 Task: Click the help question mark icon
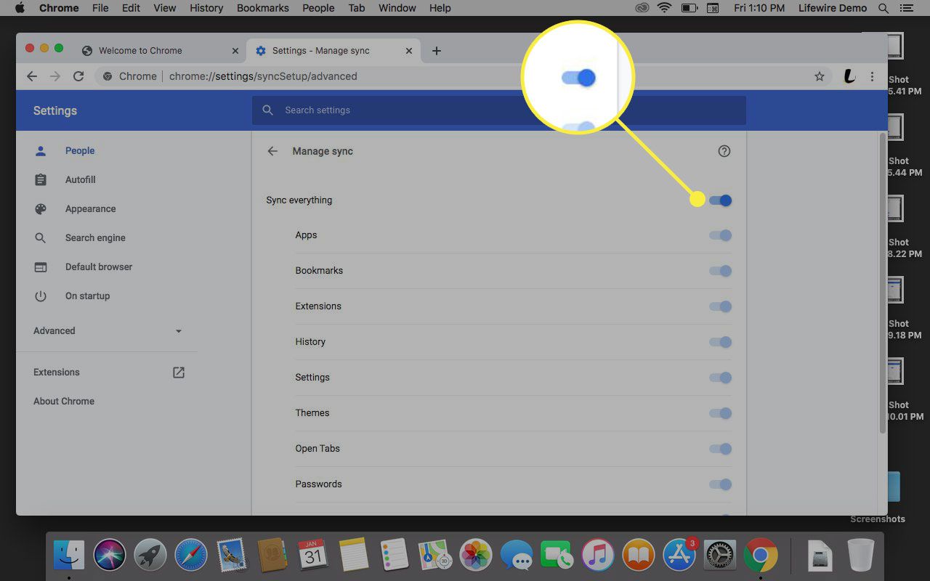724,151
